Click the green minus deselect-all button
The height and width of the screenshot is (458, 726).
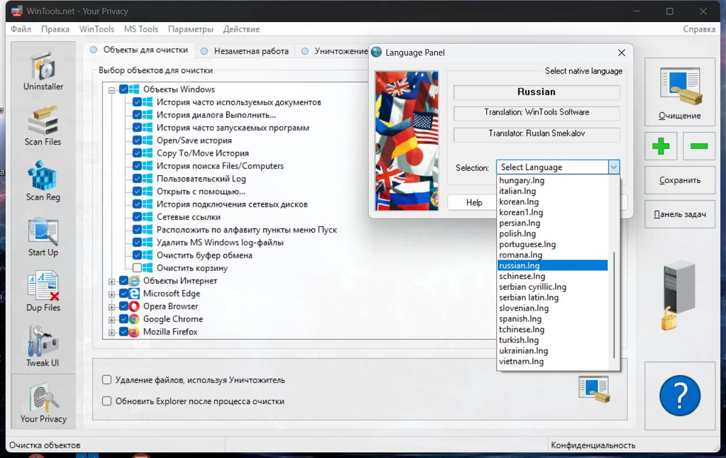pos(699,146)
